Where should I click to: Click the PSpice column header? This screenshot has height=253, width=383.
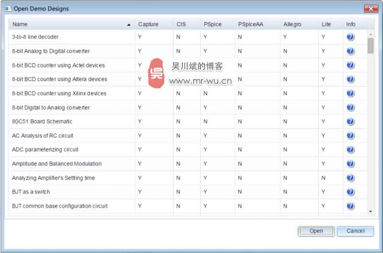click(x=212, y=24)
